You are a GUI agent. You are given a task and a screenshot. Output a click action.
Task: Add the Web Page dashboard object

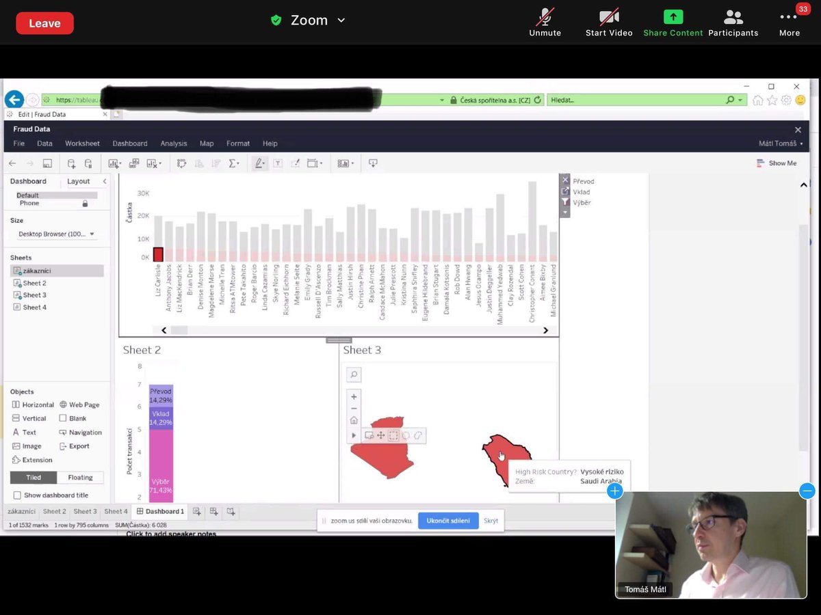coord(79,405)
